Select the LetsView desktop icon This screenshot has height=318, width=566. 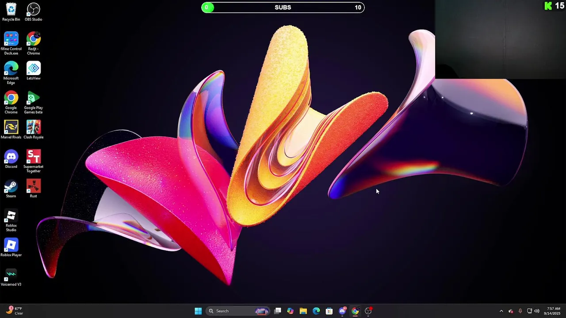point(34,71)
